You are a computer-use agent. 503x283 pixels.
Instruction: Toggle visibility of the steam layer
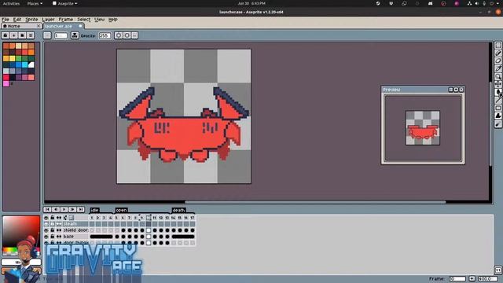click(46, 224)
